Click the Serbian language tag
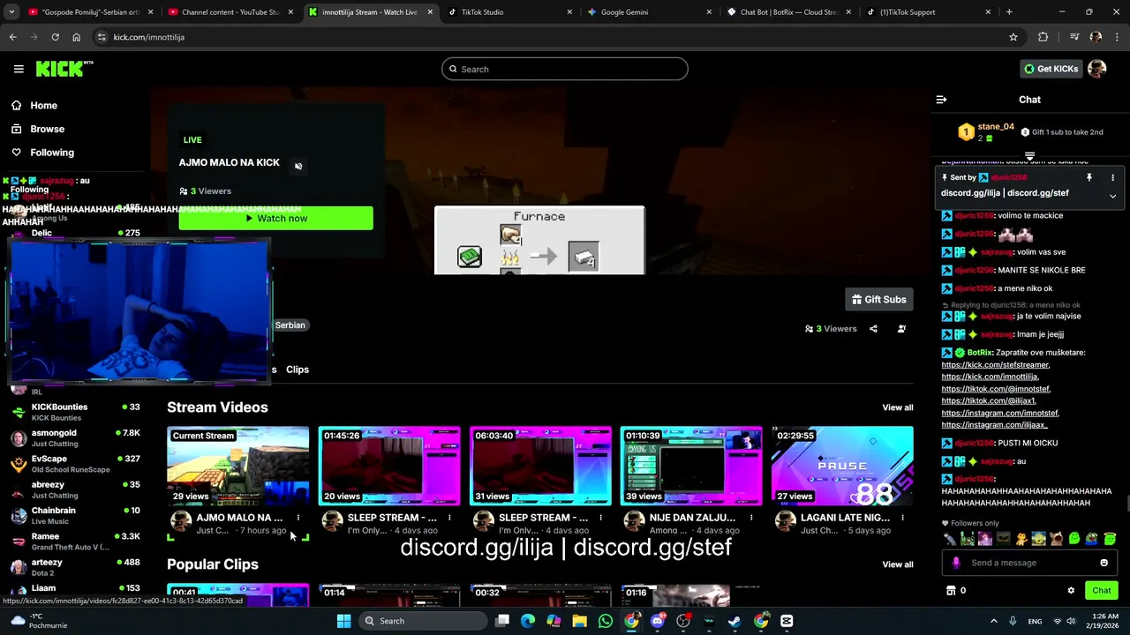The width and height of the screenshot is (1130, 635). pos(290,325)
